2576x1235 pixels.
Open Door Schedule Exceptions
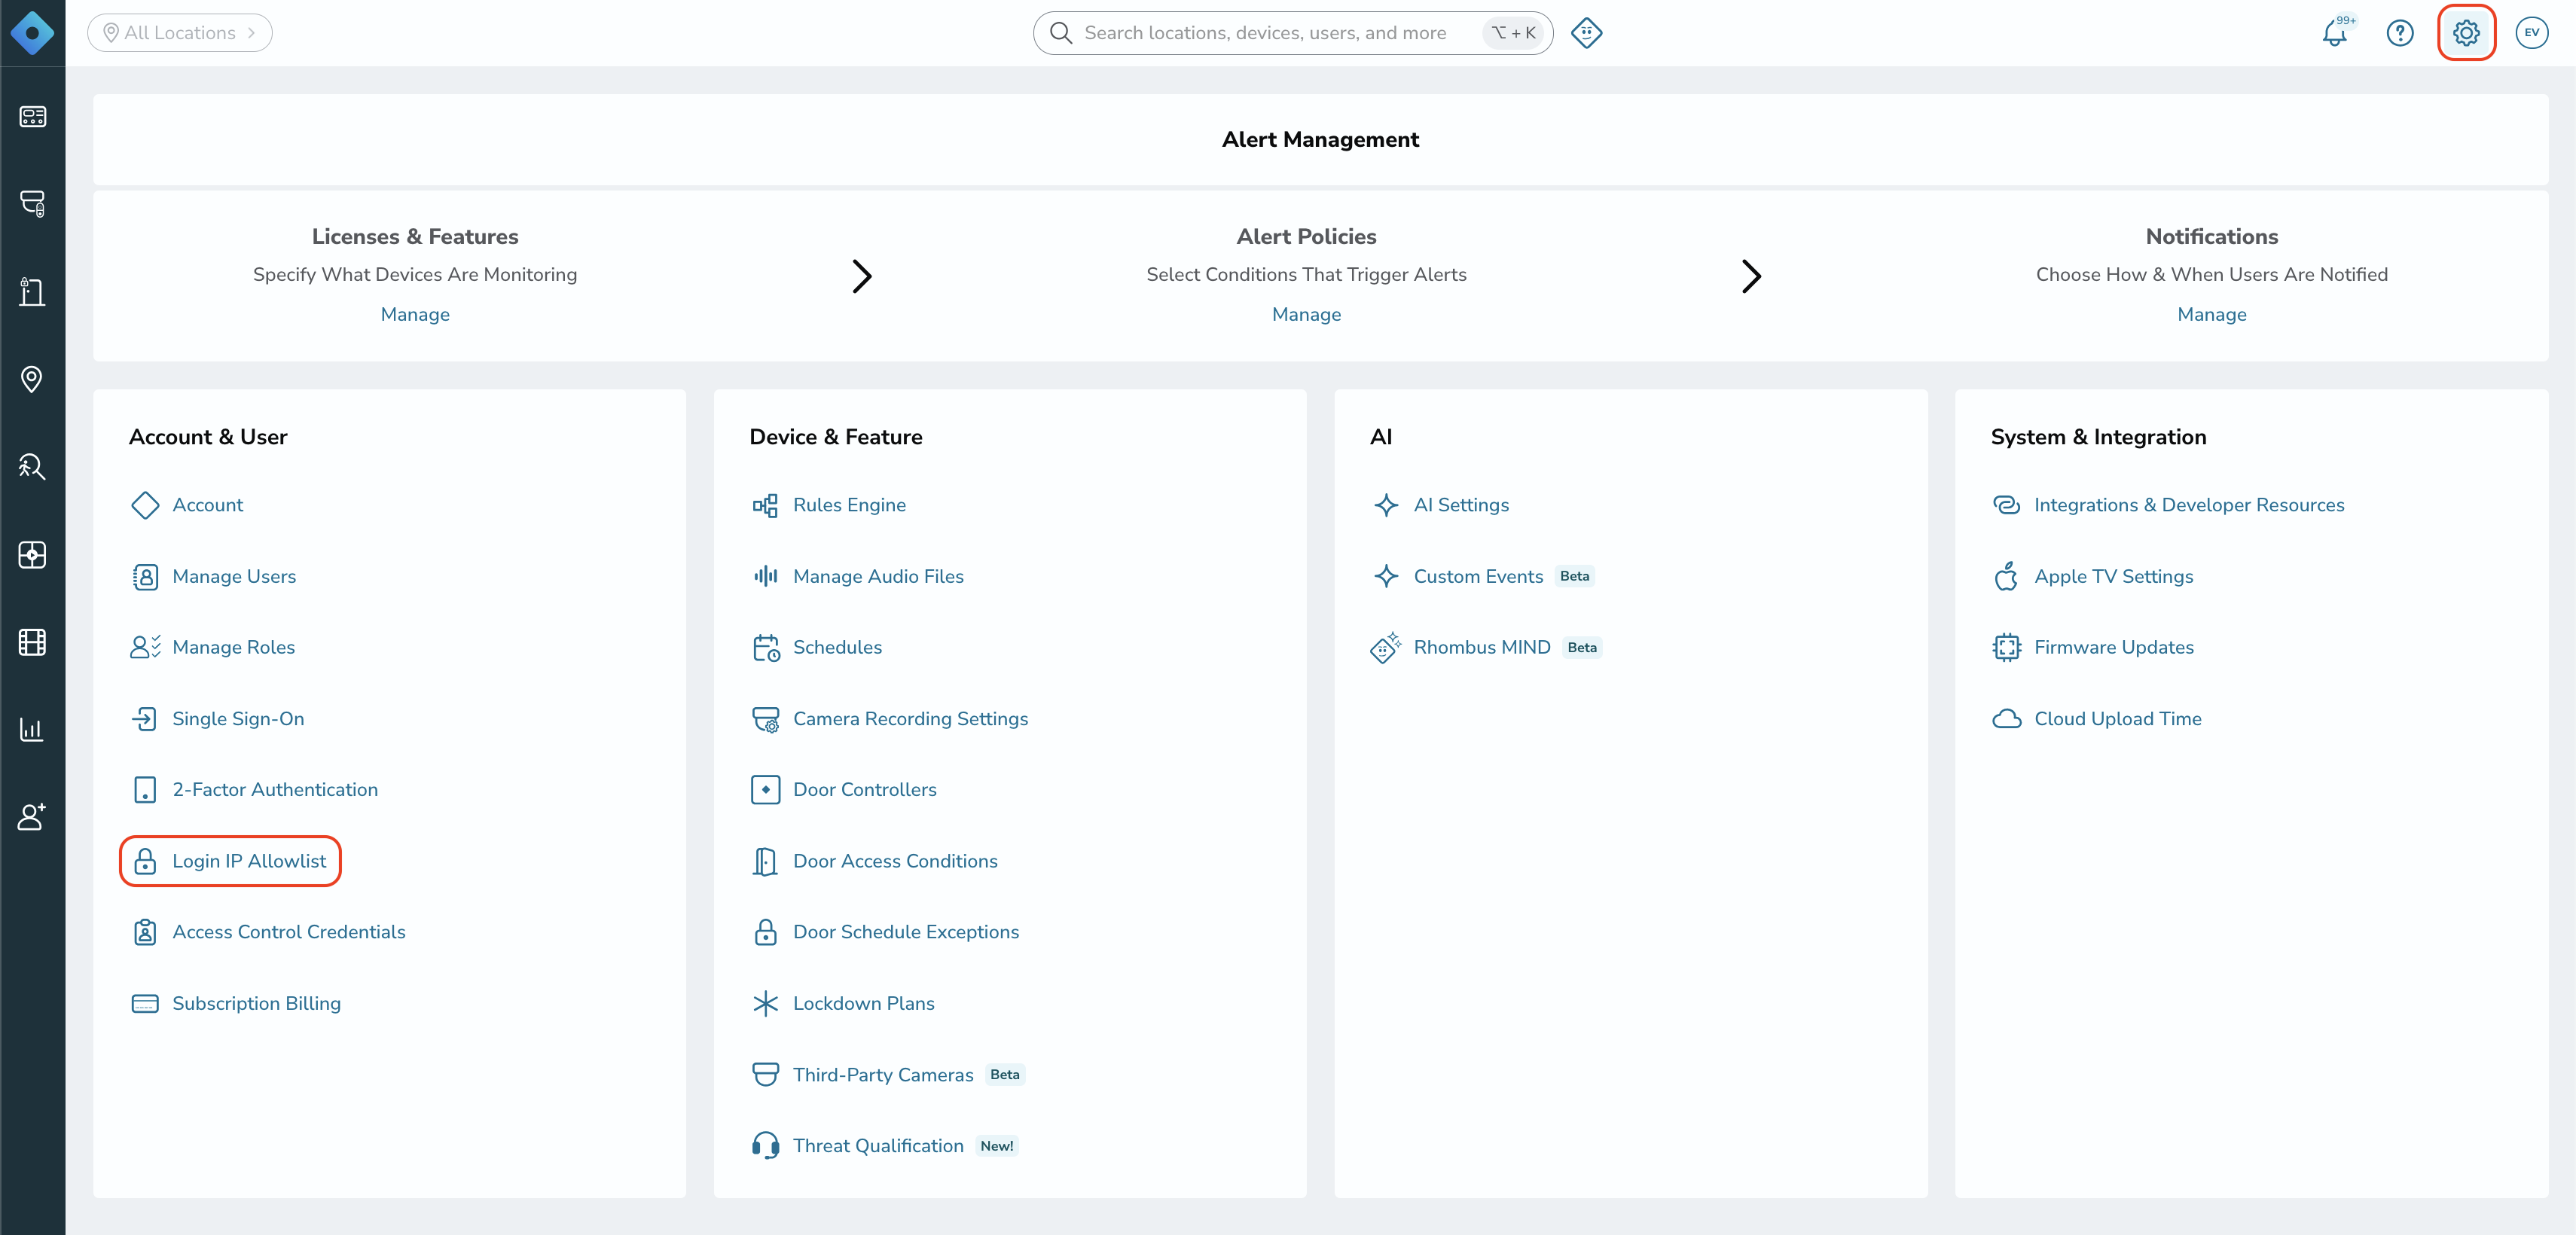tap(885, 932)
